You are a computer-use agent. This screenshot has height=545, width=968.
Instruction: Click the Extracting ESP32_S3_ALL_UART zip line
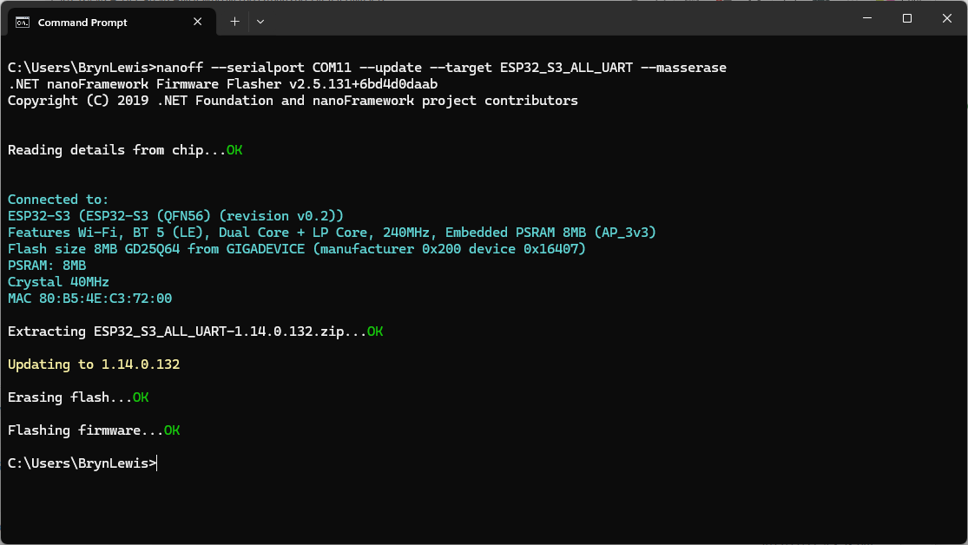pyautogui.click(x=187, y=332)
